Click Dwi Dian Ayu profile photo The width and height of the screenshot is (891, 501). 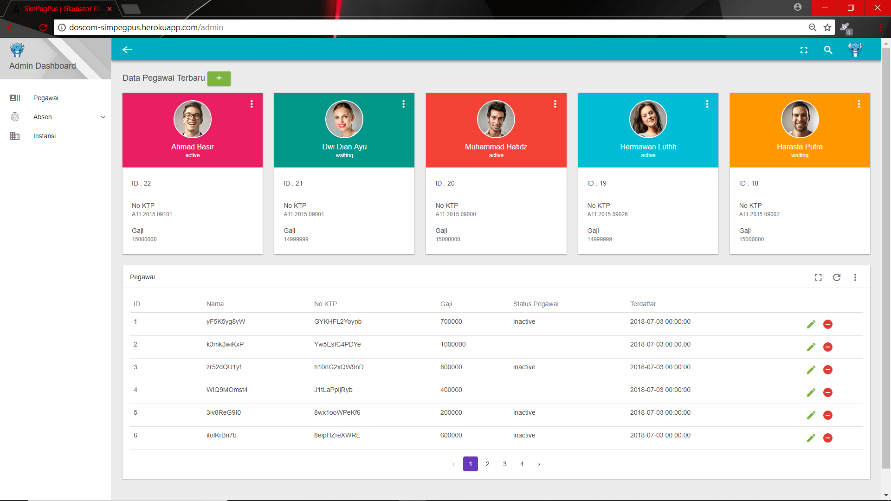344,119
